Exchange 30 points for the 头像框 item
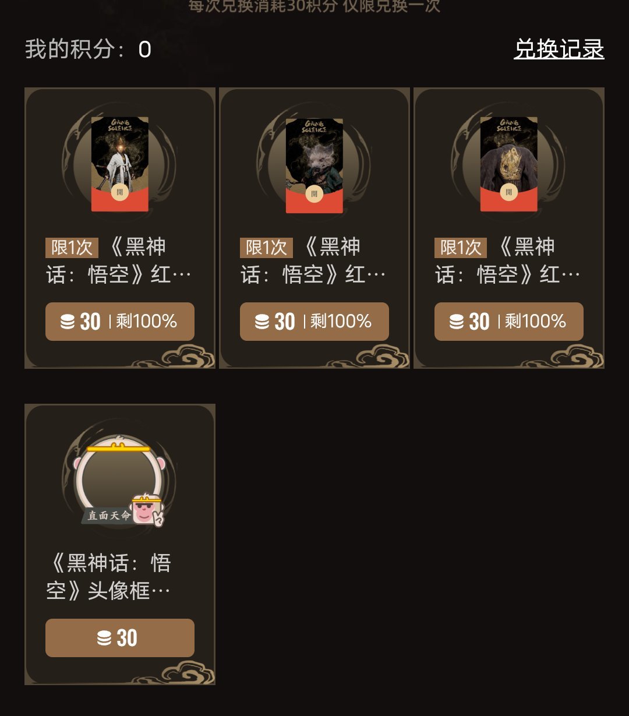This screenshot has width=629, height=716. point(120,638)
